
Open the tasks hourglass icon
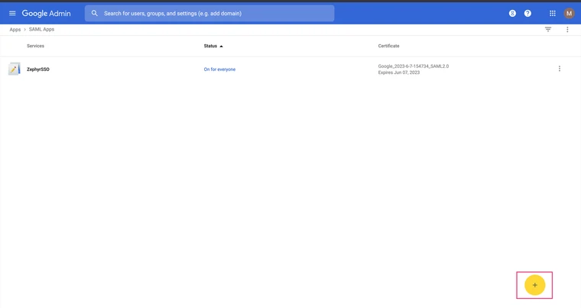click(512, 13)
